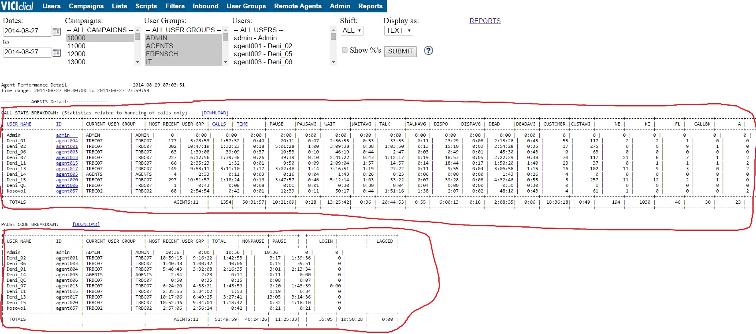
Task: Open the Scripts menu
Action: pos(146,6)
